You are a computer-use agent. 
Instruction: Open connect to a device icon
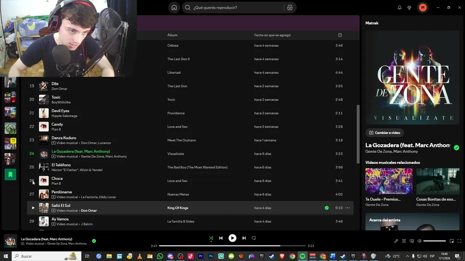click(412, 241)
